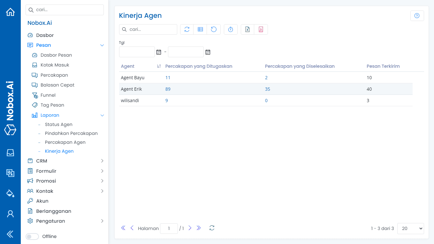Image resolution: width=434 pixels, height=244 pixels.
Task: Select the inbox icon in the left rail
Action: [x=10, y=153]
